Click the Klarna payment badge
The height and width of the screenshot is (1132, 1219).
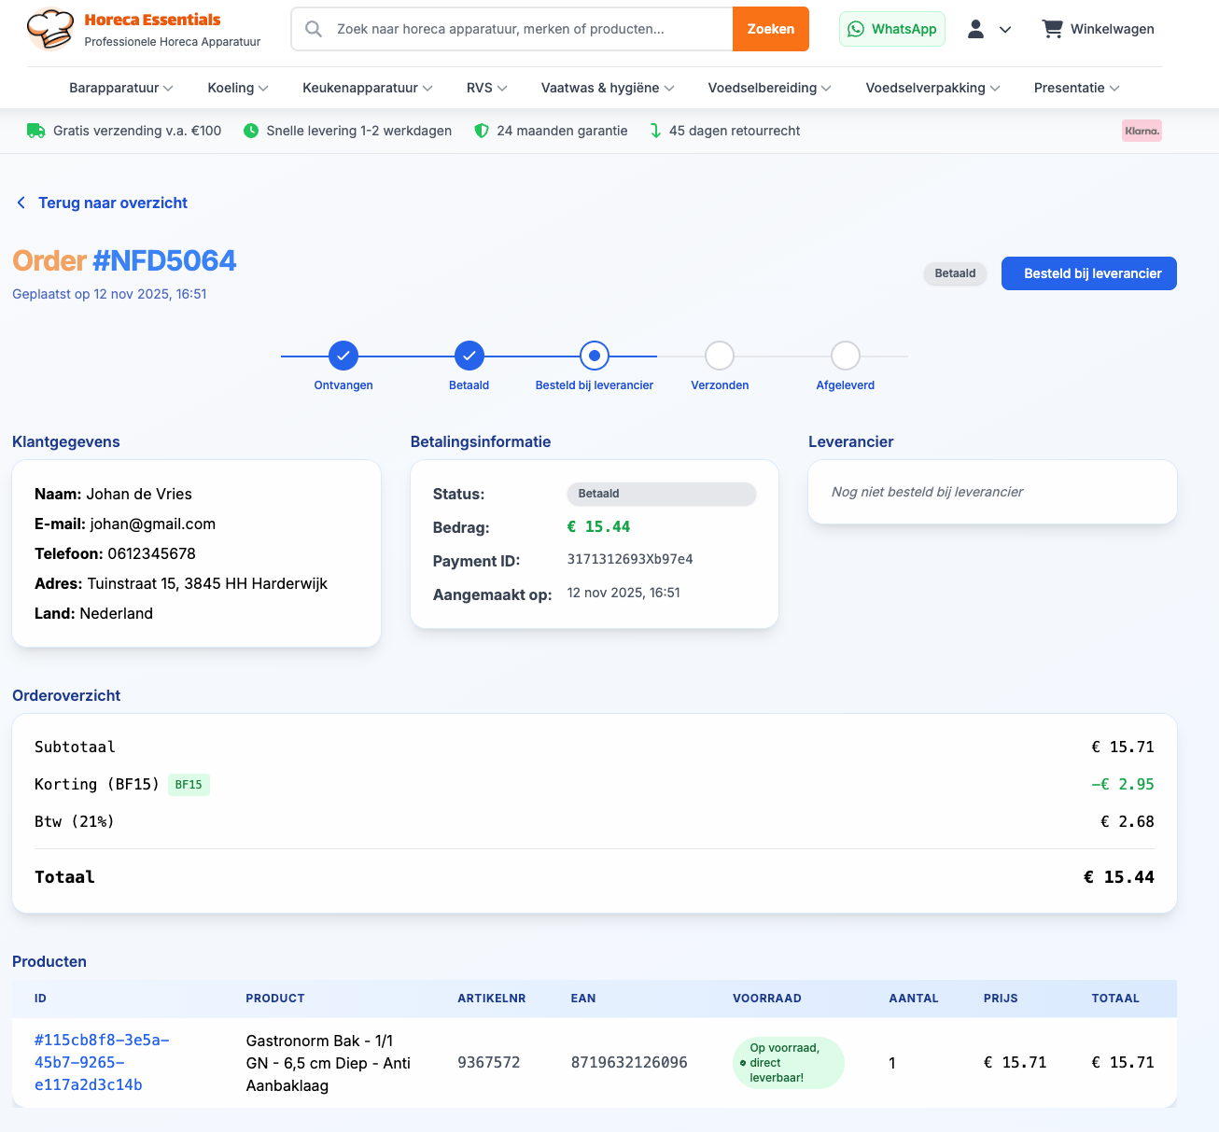pyautogui.click(x=1142, y=131)
